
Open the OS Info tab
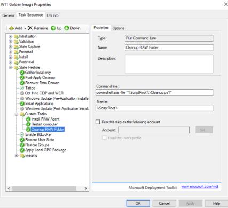pyautogui.click(x=52, y=15)
